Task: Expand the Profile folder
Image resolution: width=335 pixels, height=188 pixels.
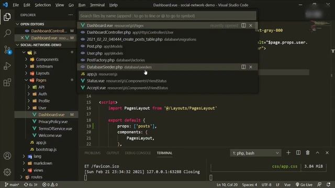Action: tap(29, 101)
